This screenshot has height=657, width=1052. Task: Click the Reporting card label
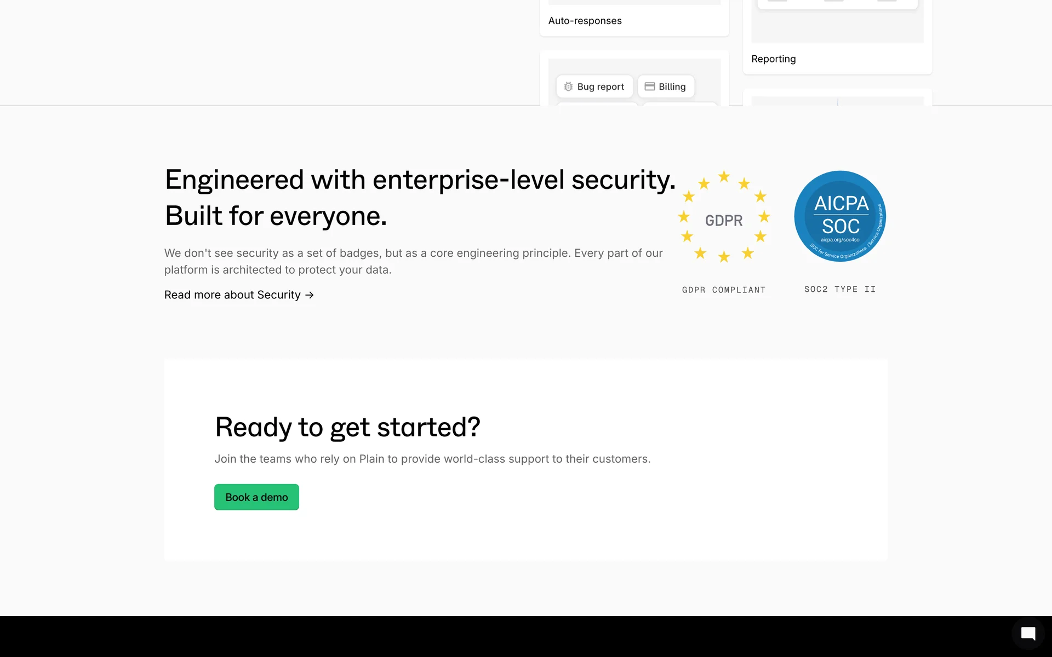pyautogui.click(x=773, y=59)
